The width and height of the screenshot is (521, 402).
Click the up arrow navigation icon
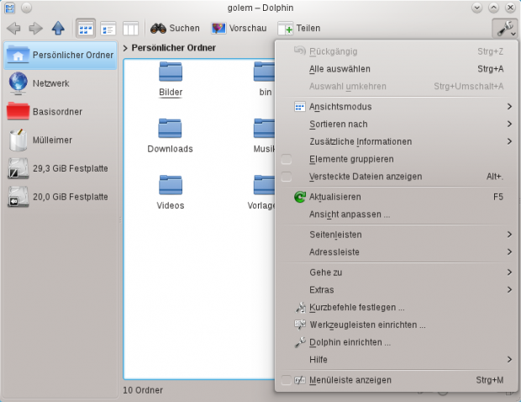click(x=58, y=29)
